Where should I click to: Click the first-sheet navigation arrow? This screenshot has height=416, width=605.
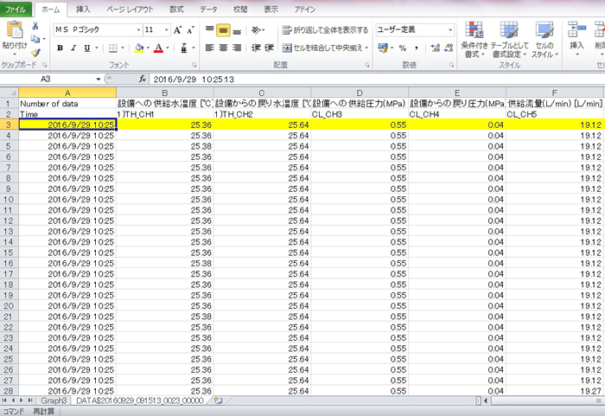point(4,400)
